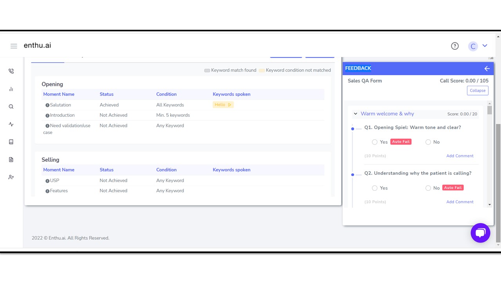Open the hamburger navigation menu
The width and height of the screenshot is (501, 282).
click(x=14, y=45)
